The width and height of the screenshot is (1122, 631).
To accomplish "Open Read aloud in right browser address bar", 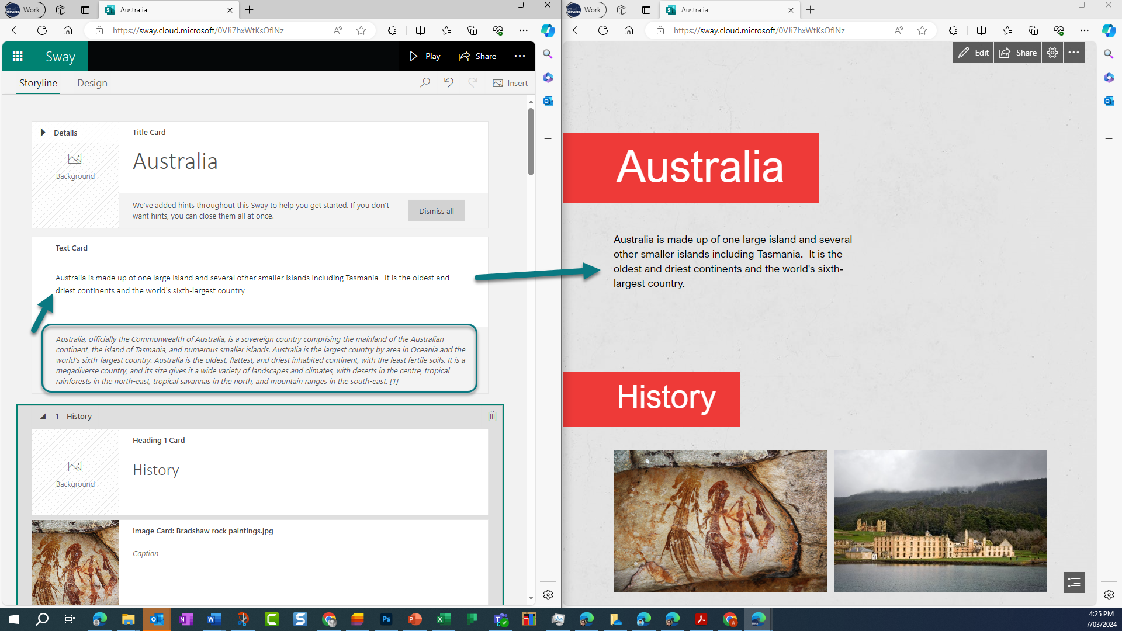I will (899, 30).
